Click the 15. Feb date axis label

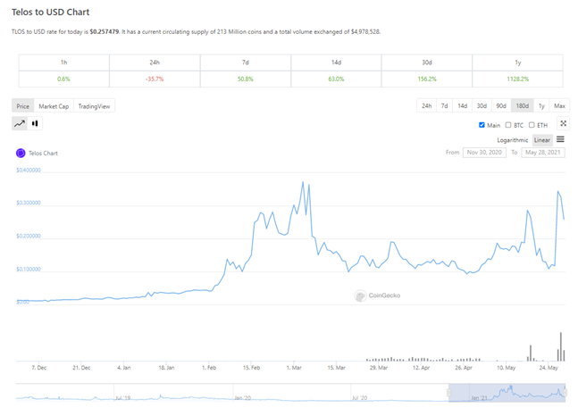[x=251, y=368]
